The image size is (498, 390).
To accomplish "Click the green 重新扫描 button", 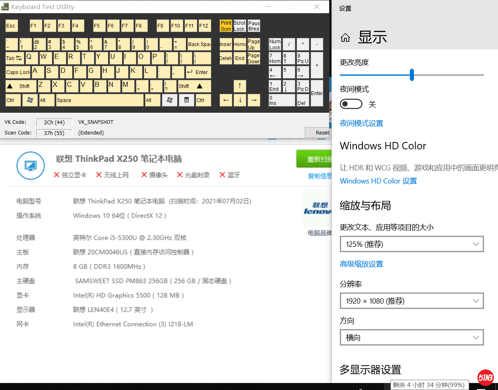I will (x=314, y=159).
